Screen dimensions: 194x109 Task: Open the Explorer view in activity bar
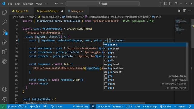(x=5, y=12)
